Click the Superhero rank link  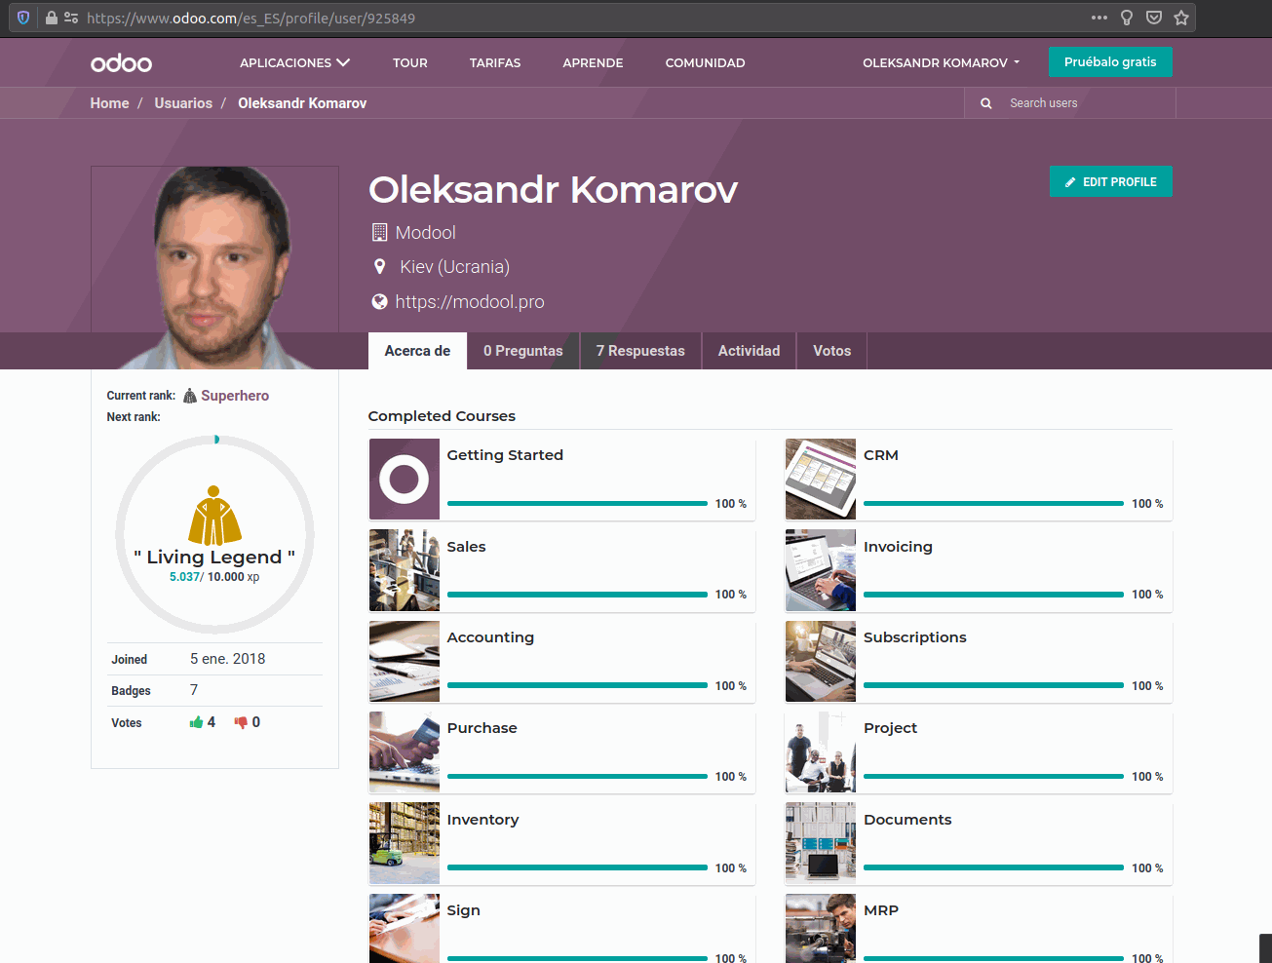click(235, 396)
